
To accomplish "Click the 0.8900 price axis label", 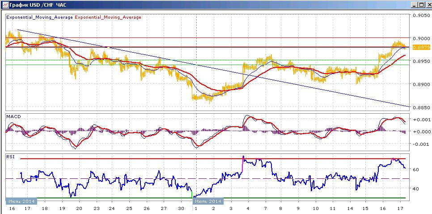I will (422, 84).
